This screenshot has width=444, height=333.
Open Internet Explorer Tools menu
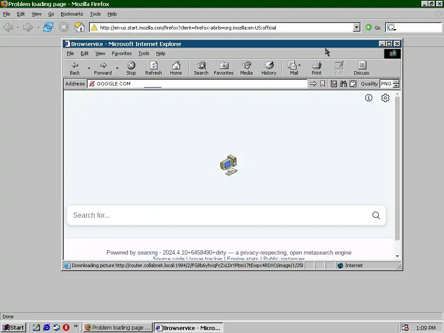tap(144, 53)
